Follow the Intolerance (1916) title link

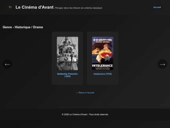(x=103, y=74)
